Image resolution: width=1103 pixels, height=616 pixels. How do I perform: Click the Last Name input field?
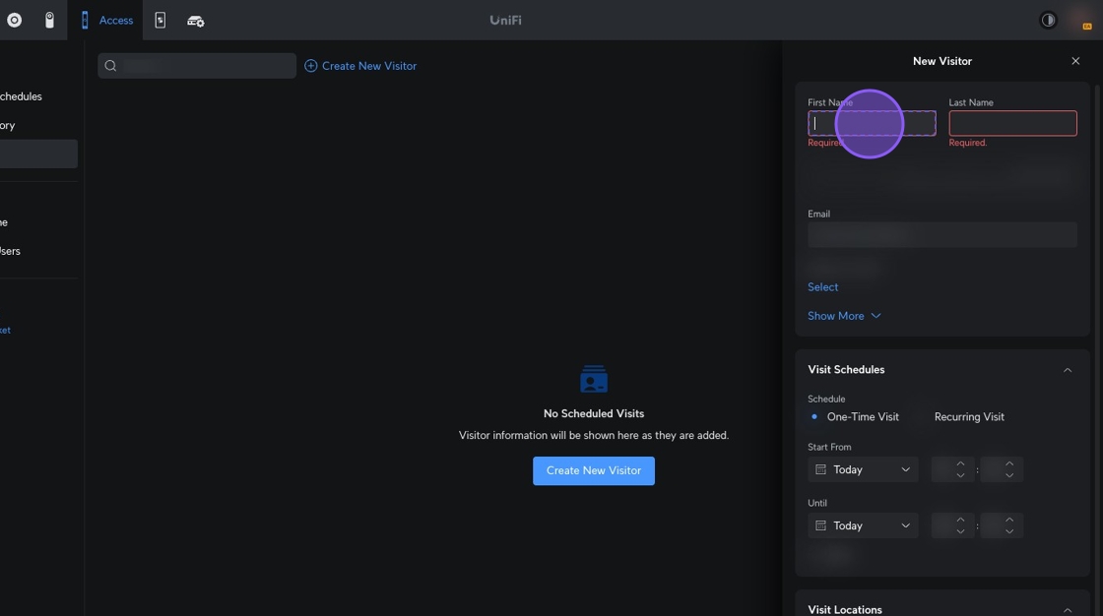pyautogui.click(x=1012, y=123)
